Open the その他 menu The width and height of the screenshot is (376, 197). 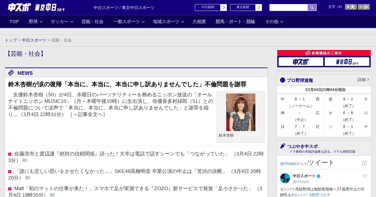pos(272,22)
